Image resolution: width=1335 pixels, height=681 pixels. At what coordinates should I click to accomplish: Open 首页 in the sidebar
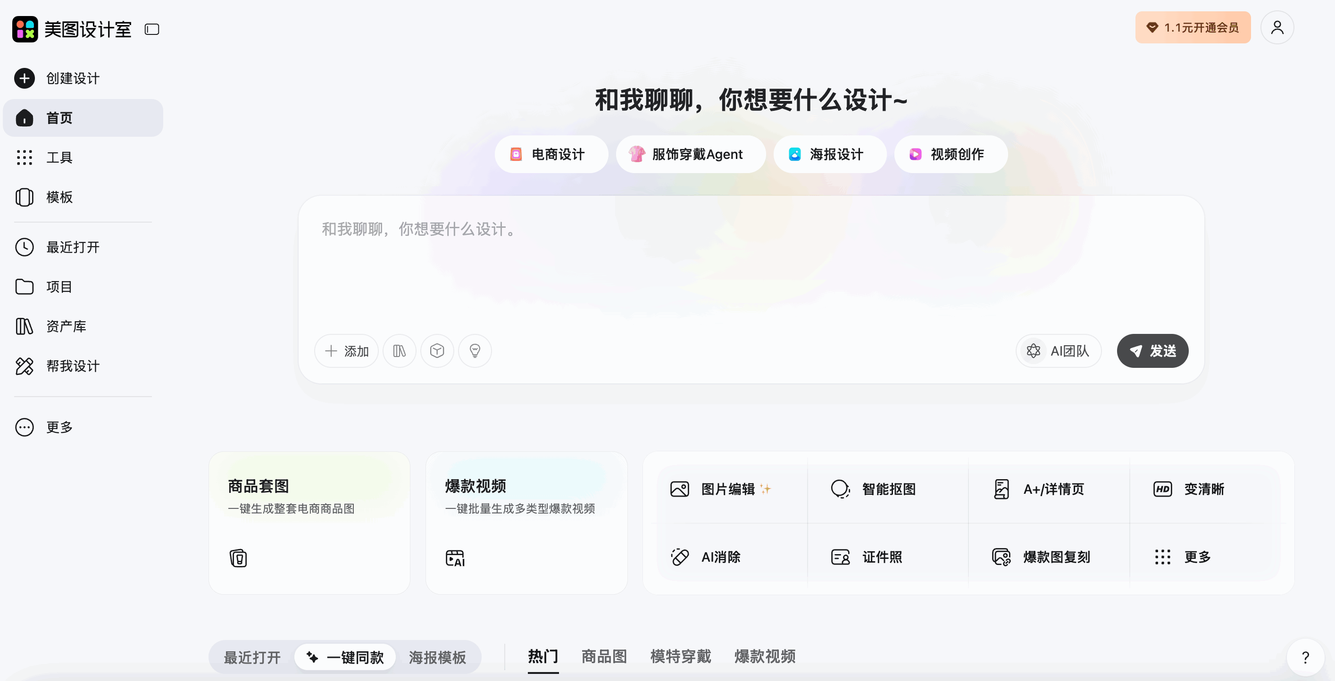[x=83, y=117]
